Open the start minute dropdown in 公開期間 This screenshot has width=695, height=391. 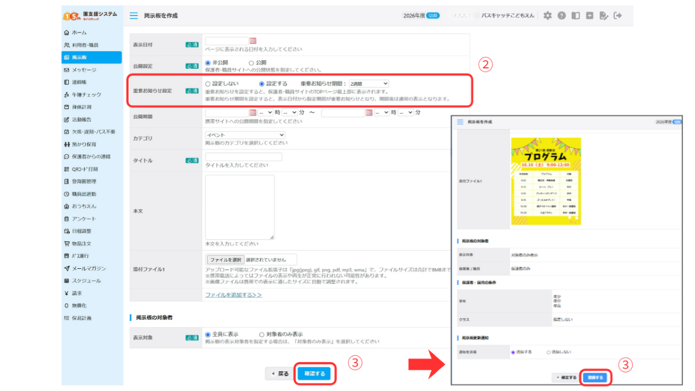[290, 112]
